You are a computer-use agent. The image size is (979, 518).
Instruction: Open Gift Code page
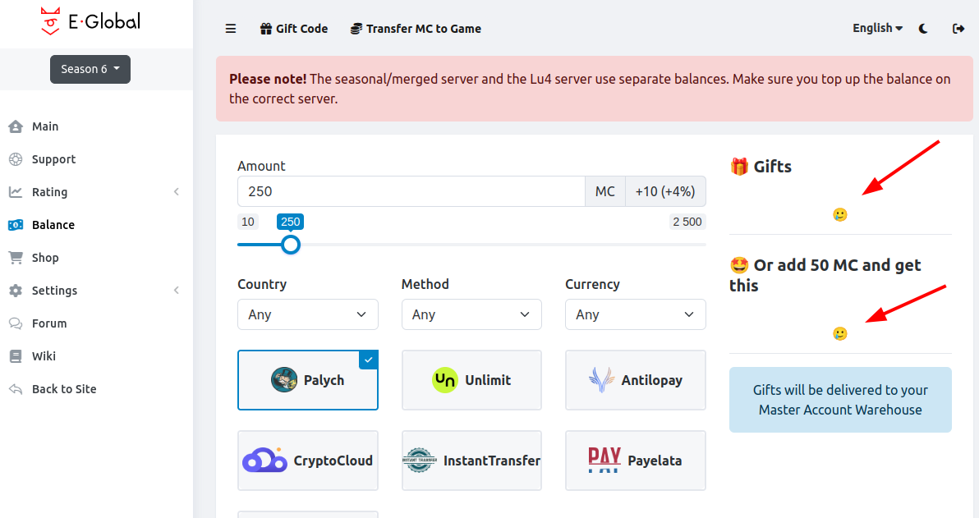[x=294, y=29]
